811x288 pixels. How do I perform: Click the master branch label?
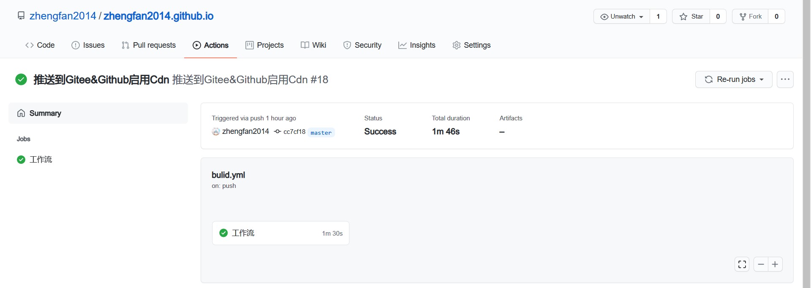click(x=321, y=133)
